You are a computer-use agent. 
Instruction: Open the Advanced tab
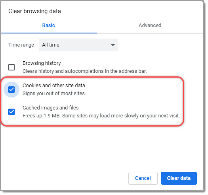click(x=150, y=25)
